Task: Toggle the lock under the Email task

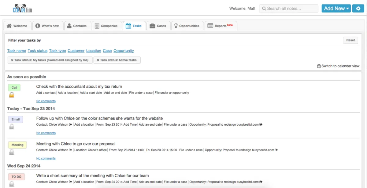Action: (12, 127)
